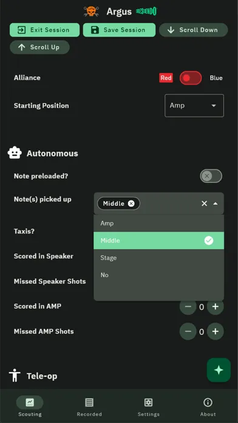Toggle the Alliance Red/Blue switch
The height and width of the screenshot is (423, 238).
pos(191,78)
